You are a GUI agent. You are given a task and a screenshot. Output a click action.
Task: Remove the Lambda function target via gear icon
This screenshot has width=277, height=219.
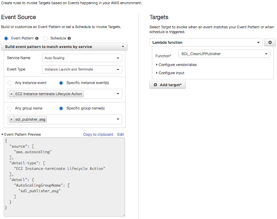point(270,43)
